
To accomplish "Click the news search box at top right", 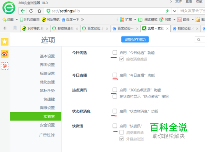I will [x=192, y=11].
